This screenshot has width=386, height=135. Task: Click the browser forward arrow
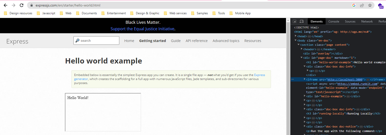point(14,5)
